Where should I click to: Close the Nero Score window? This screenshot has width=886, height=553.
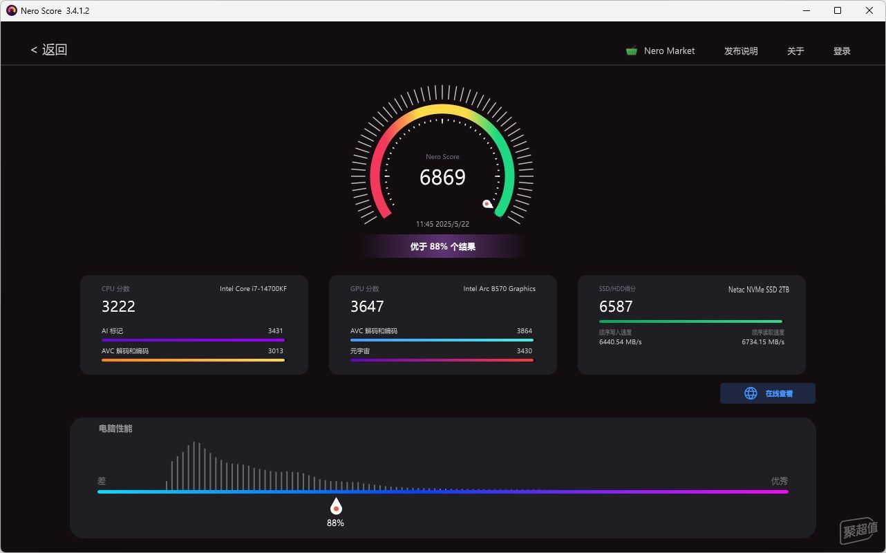point(869,10)
